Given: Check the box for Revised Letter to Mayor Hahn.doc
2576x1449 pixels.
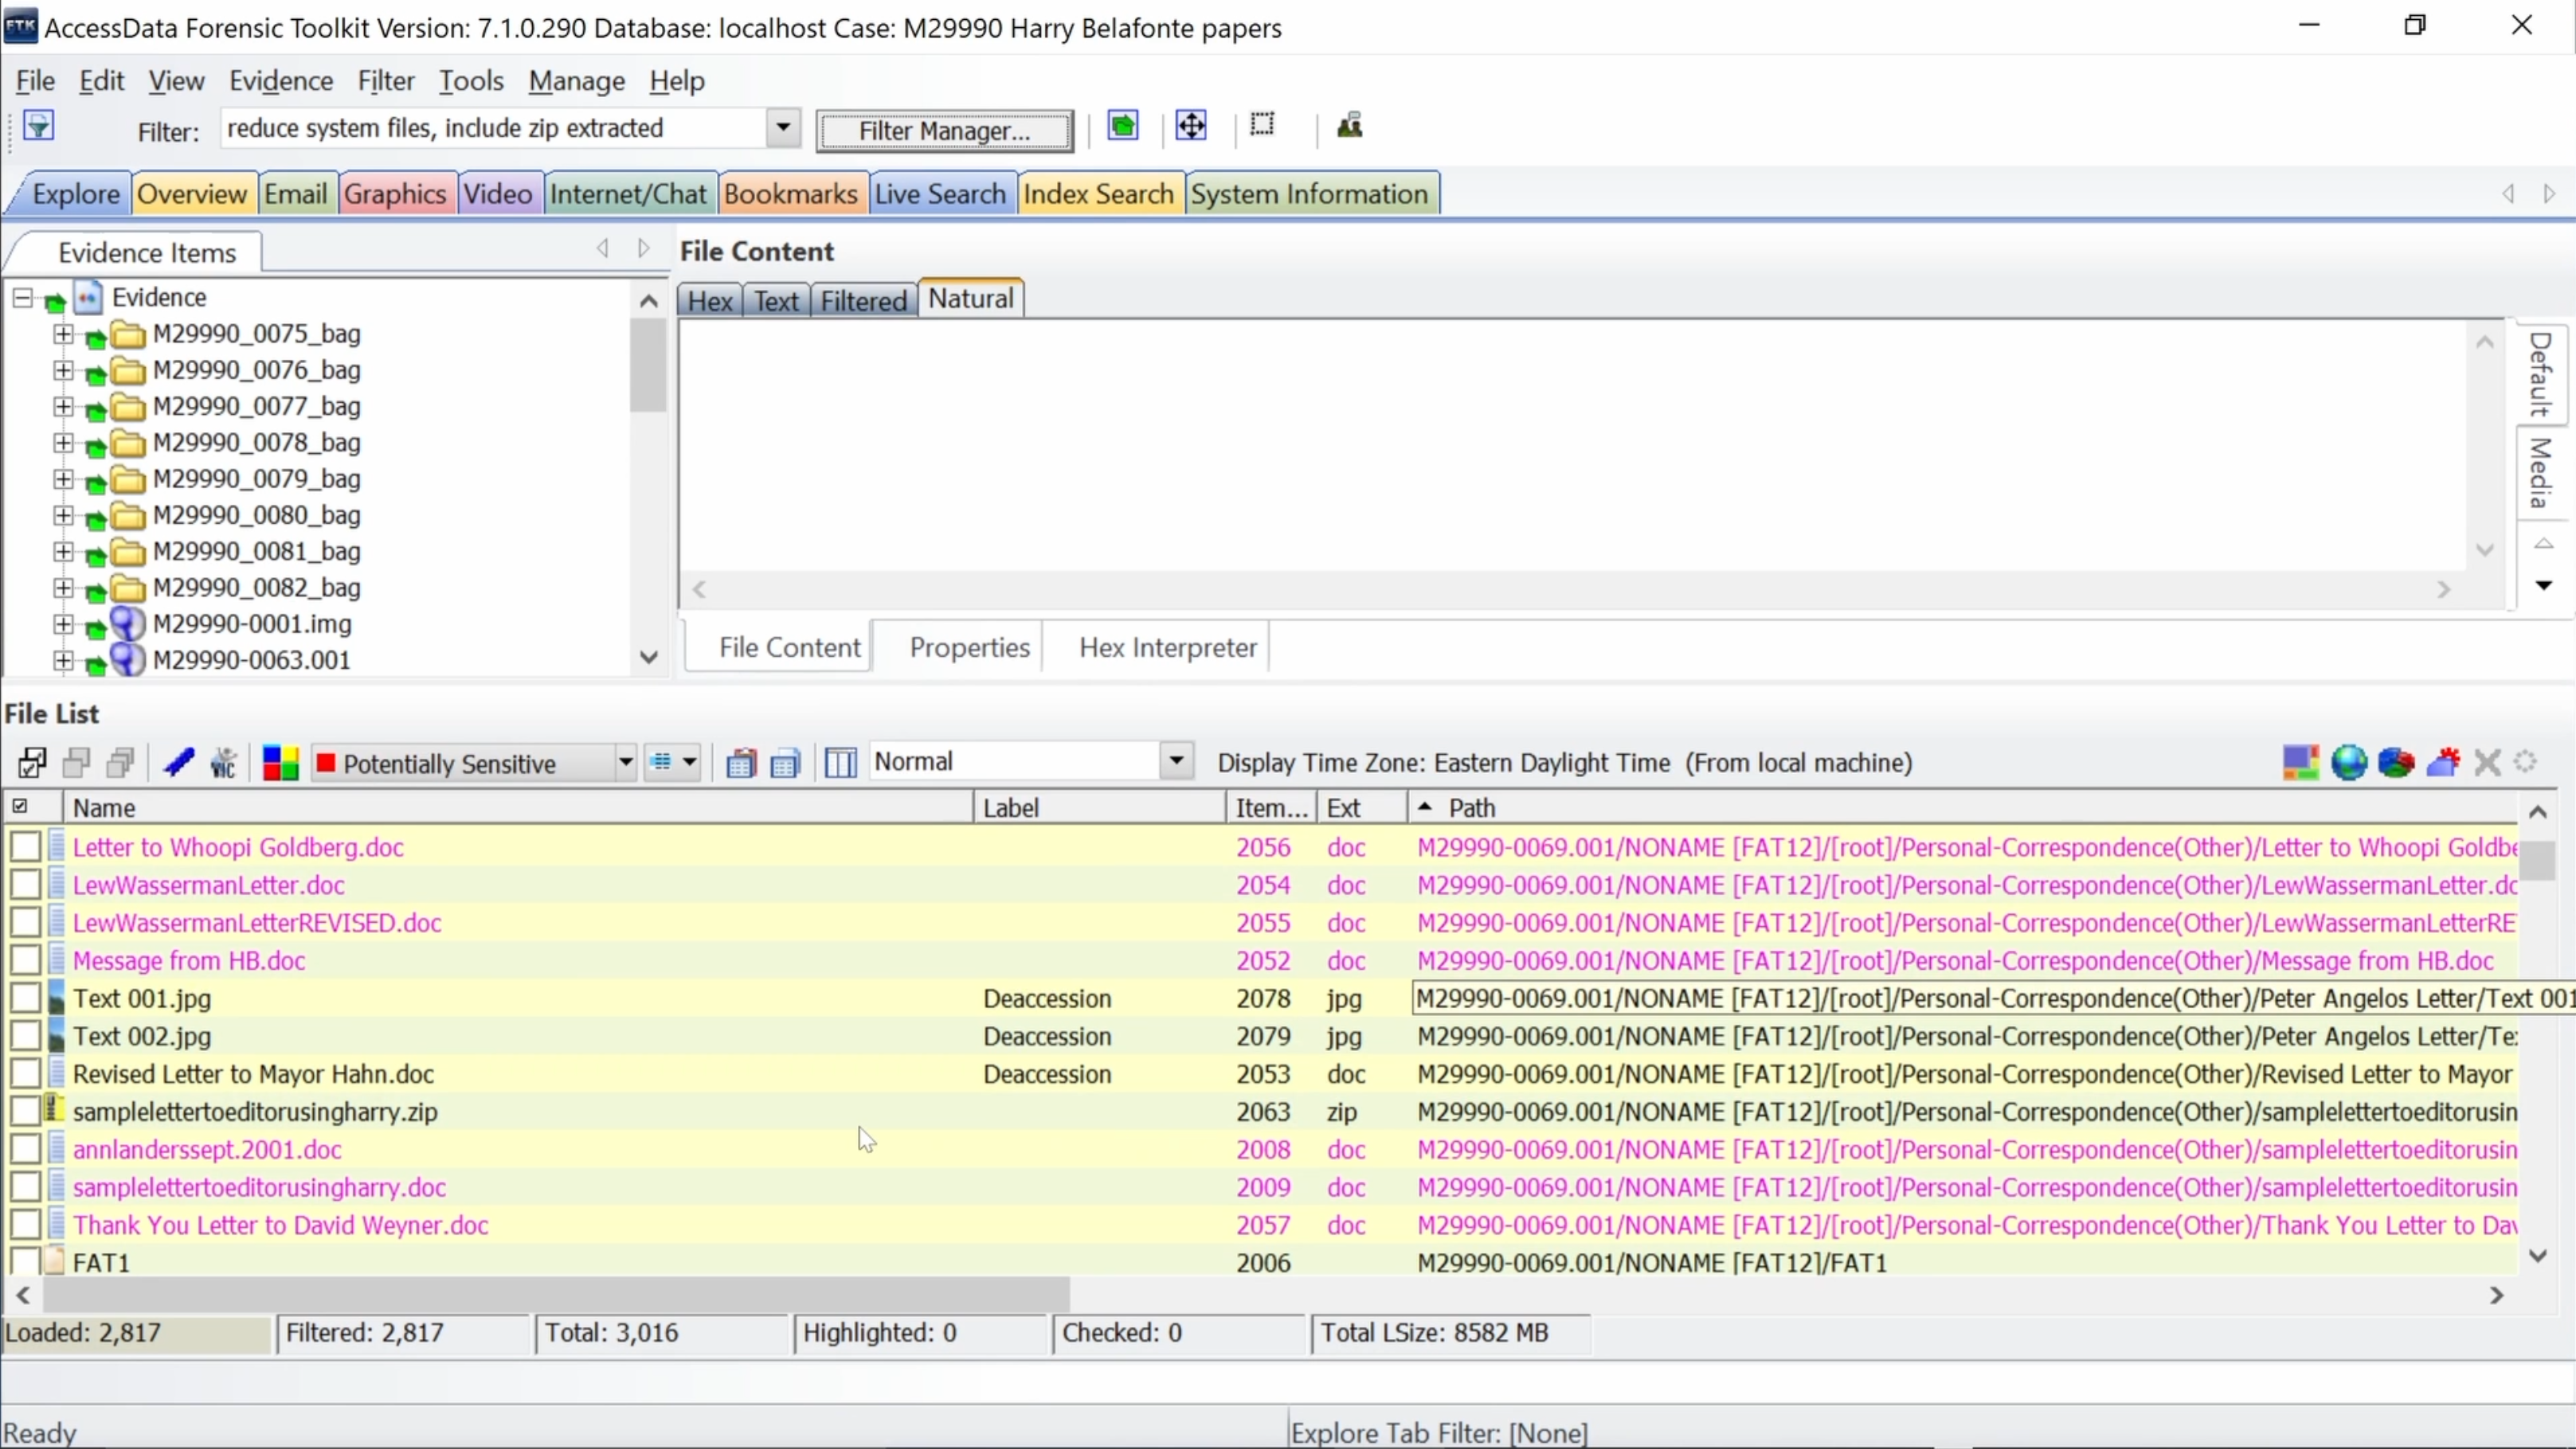Looking at the screenshot, I should [x=26, y=1074].
